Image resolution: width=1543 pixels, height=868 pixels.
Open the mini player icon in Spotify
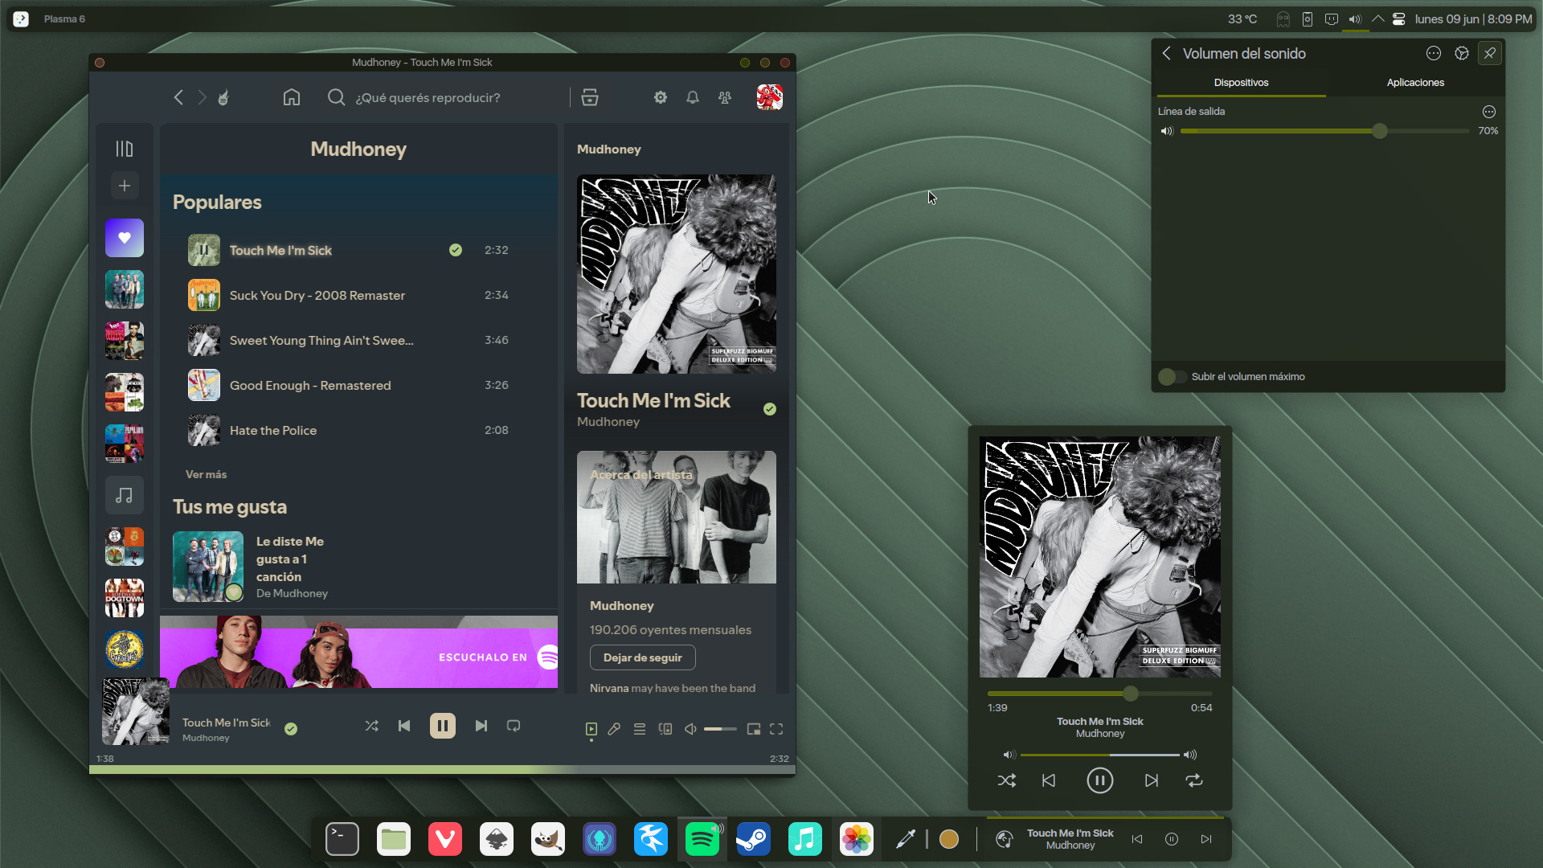pos(754,729)
